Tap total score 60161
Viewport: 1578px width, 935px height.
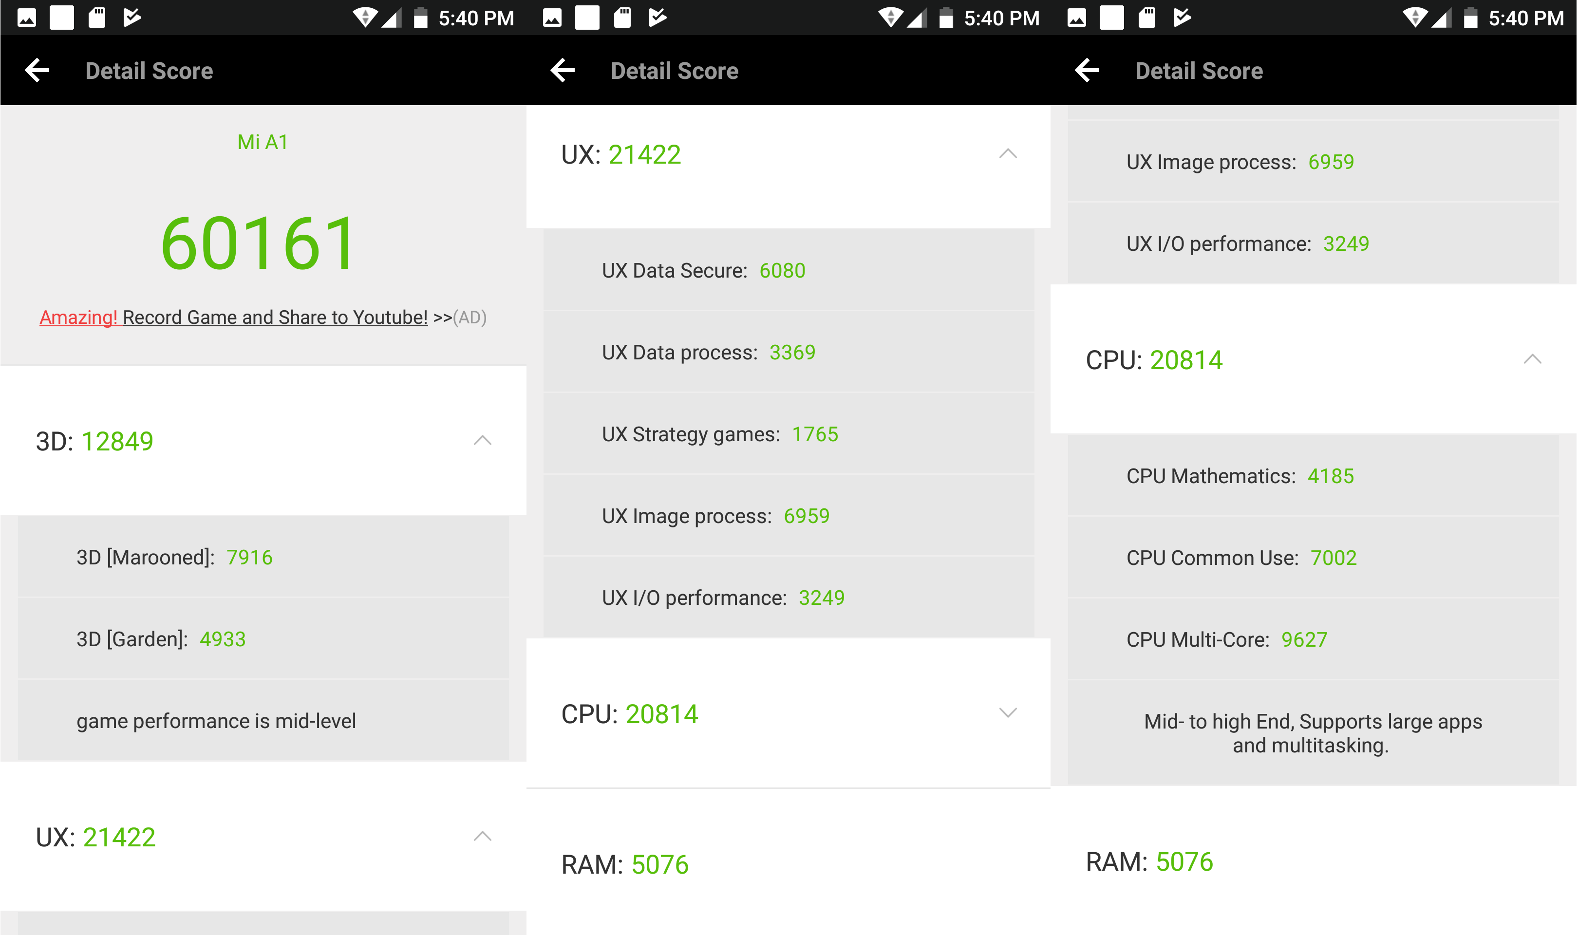(258, 243)
